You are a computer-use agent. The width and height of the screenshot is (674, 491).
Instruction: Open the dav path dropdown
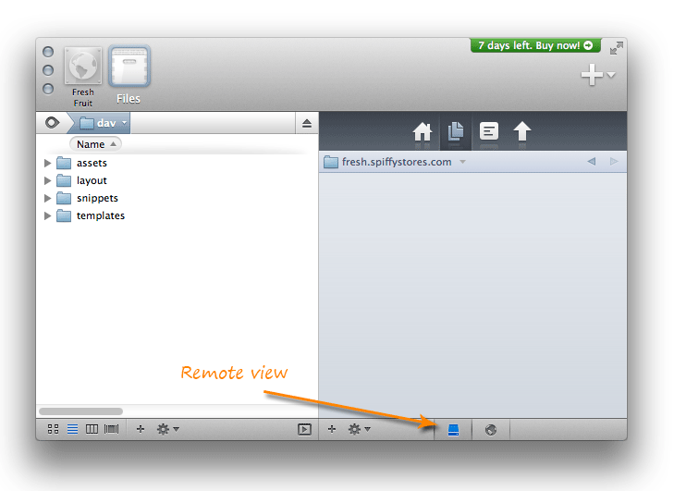125,123
